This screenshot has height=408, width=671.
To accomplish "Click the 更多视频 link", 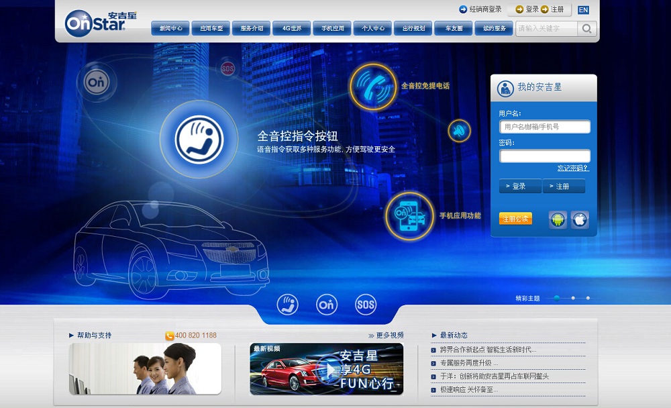I will 389,336.
